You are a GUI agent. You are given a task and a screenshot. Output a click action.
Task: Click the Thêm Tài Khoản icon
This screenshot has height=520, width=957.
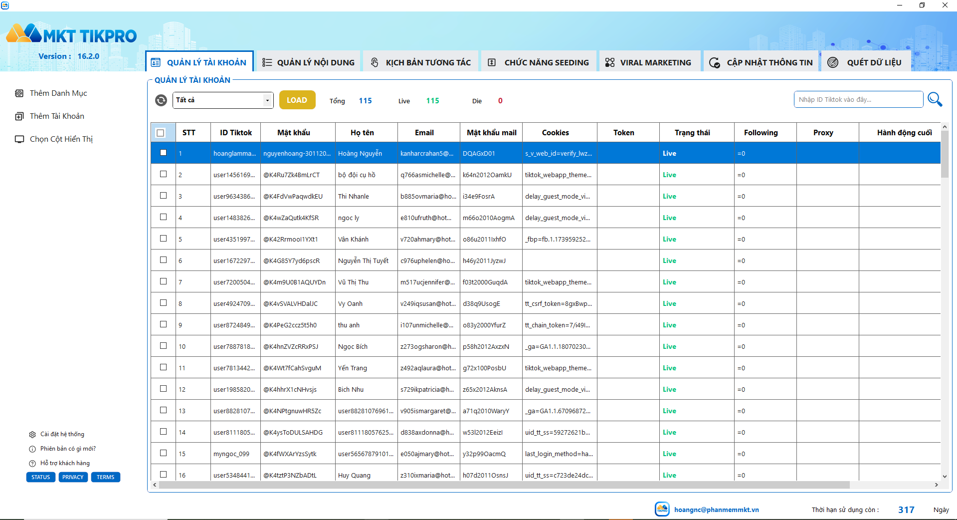pyautogui.click(x=19, y=116)
